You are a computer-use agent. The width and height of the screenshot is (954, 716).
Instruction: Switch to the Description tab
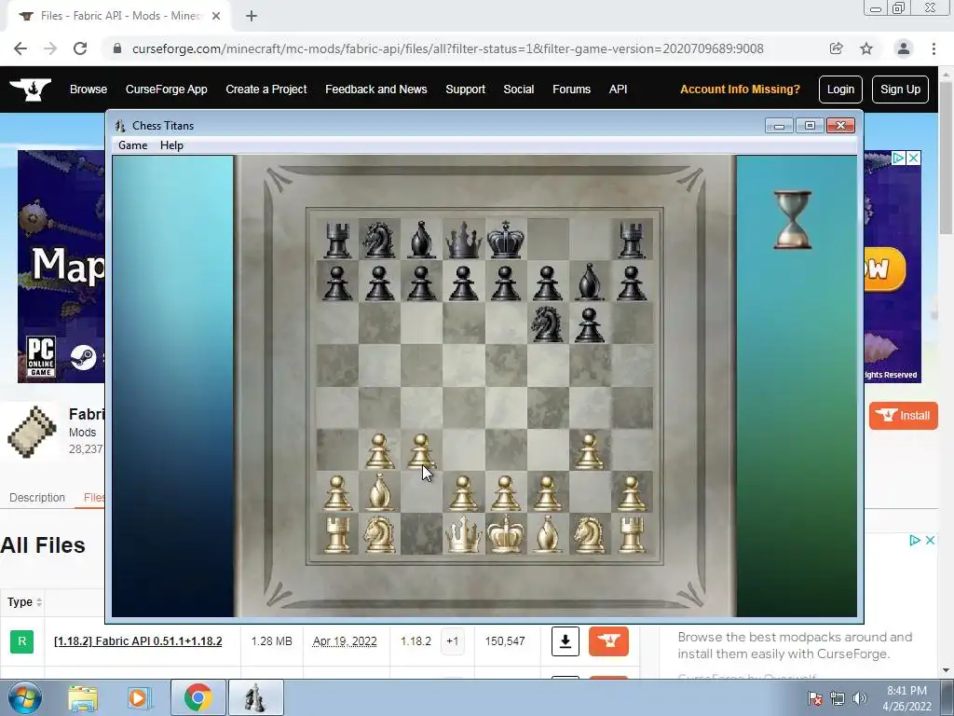click(x=37, y=498)
